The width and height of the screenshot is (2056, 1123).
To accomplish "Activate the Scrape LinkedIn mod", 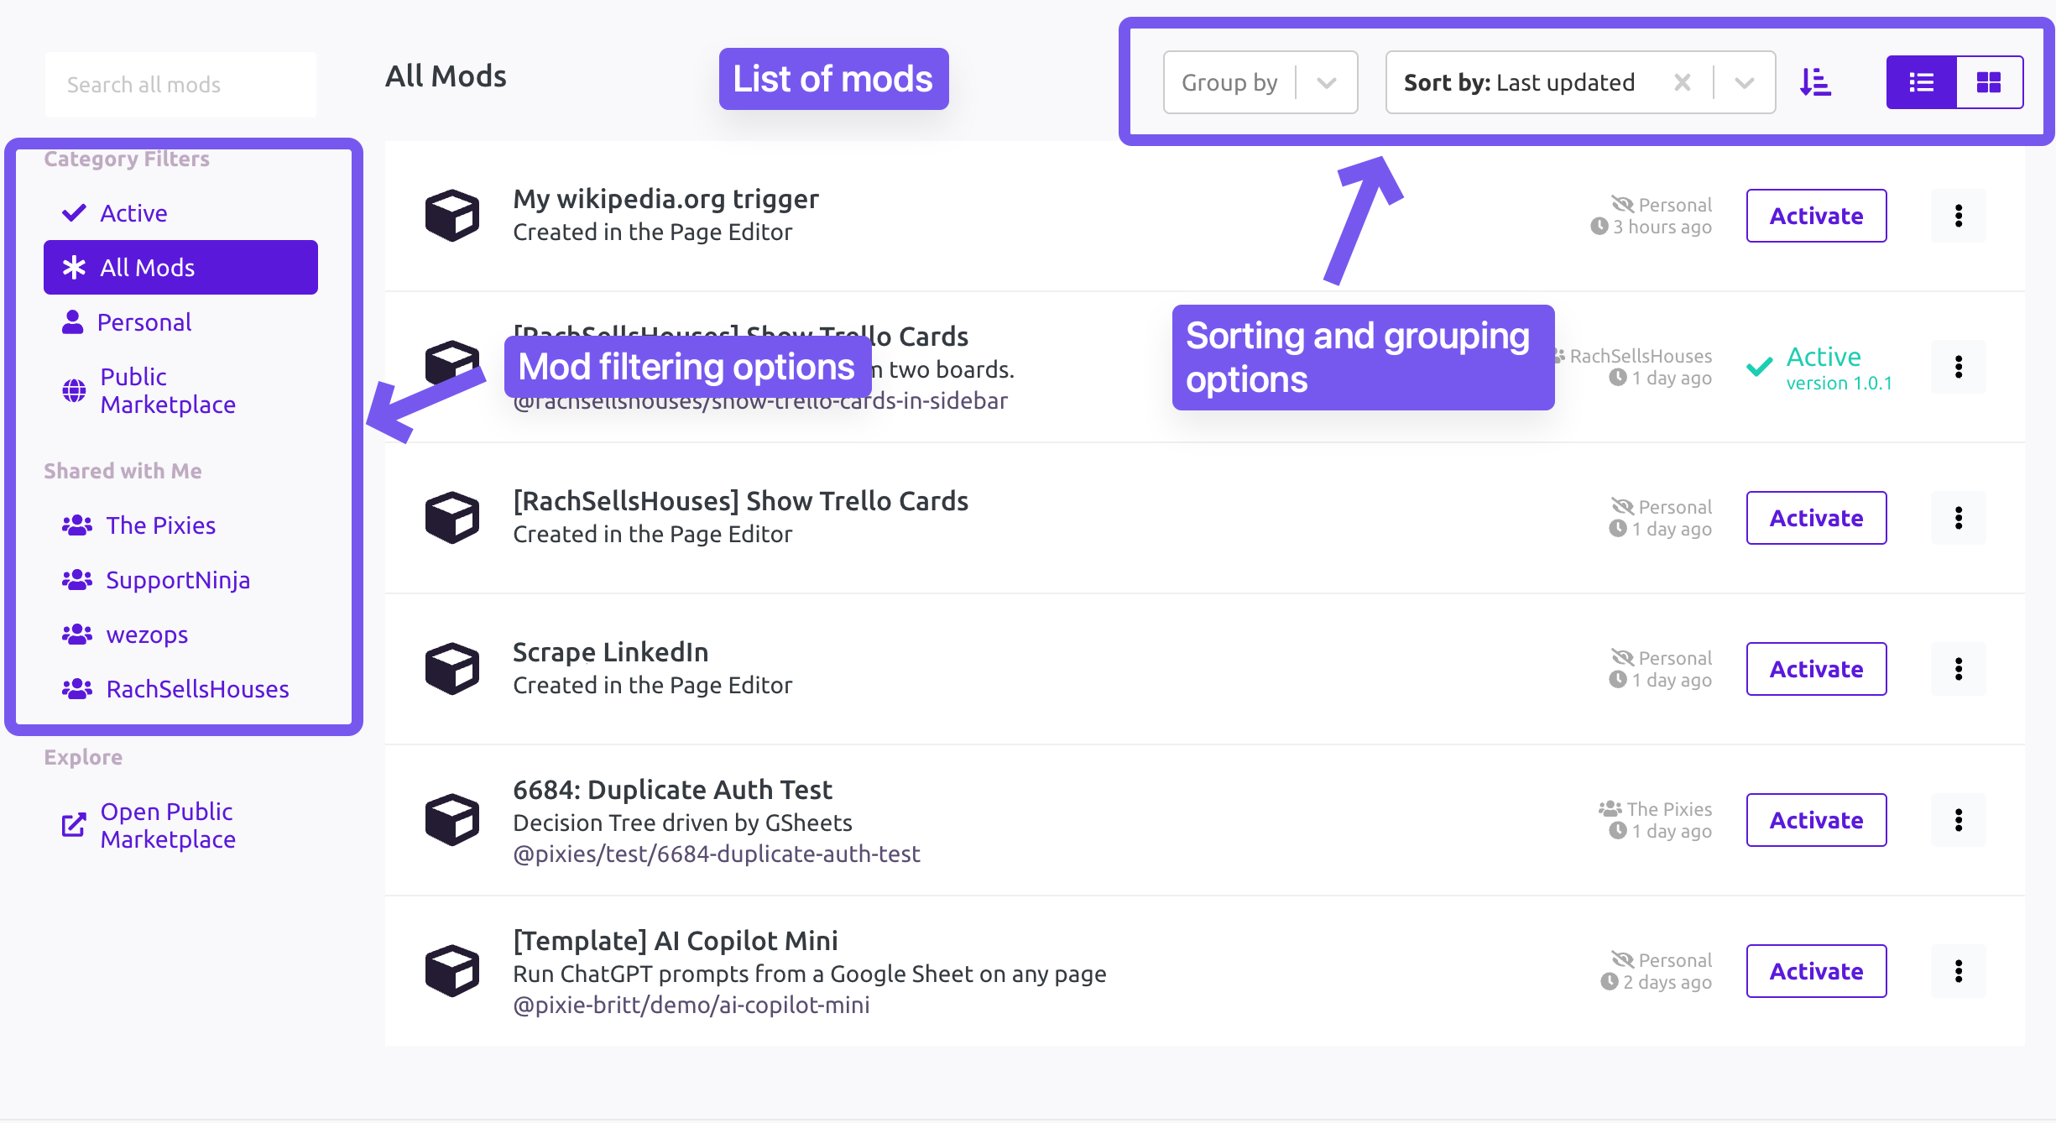I will pos(1816,669).
